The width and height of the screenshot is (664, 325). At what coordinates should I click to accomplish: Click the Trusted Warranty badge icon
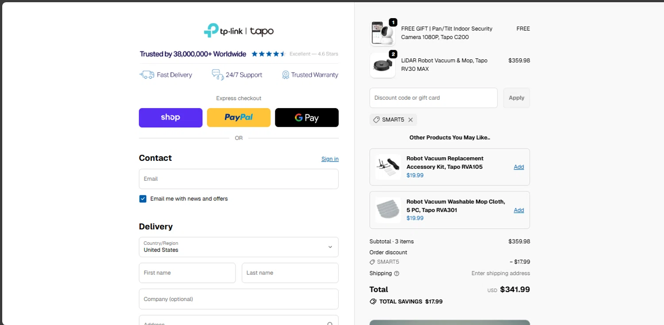[x=286, y=75]
